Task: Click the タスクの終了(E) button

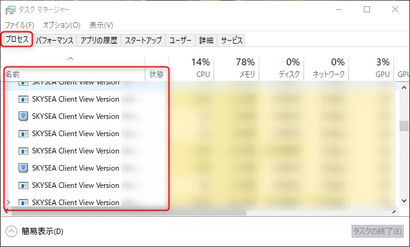Action: click(377, 232)
